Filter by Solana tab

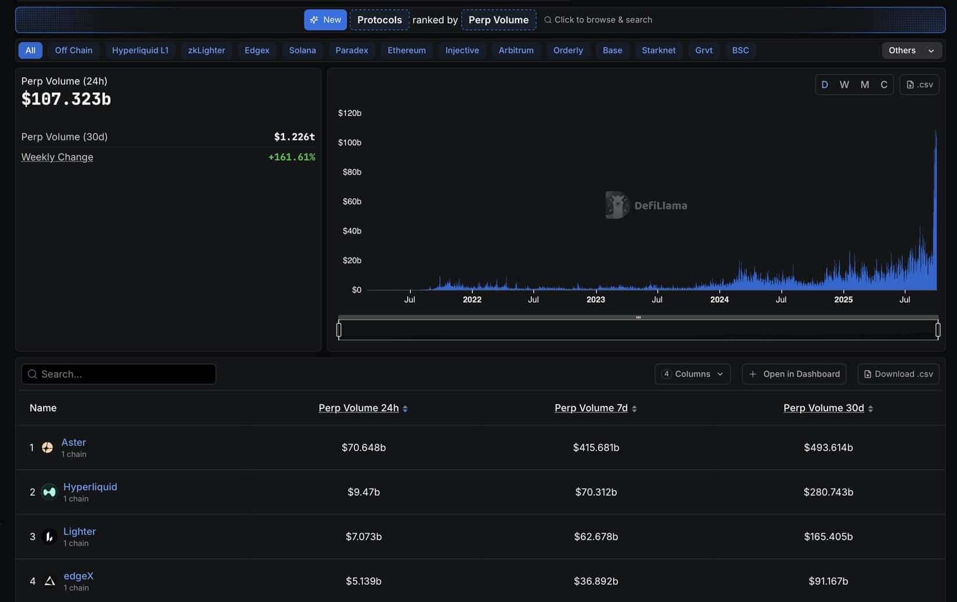303,50
